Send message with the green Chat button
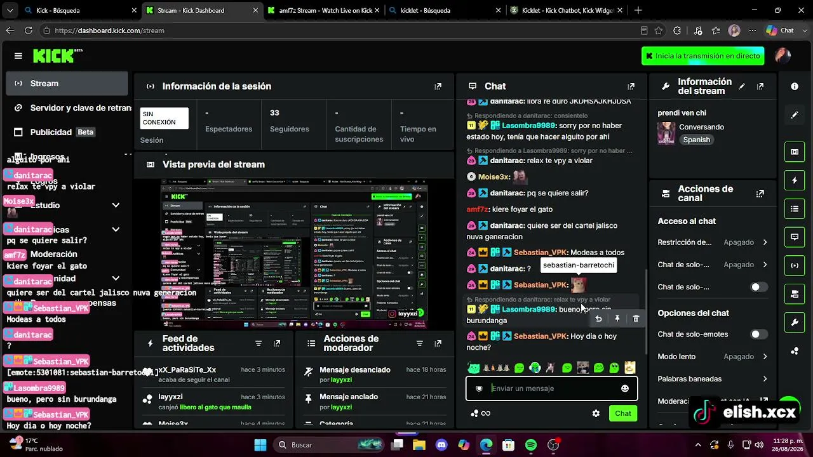The image size is (813, 457). point(623,413)
